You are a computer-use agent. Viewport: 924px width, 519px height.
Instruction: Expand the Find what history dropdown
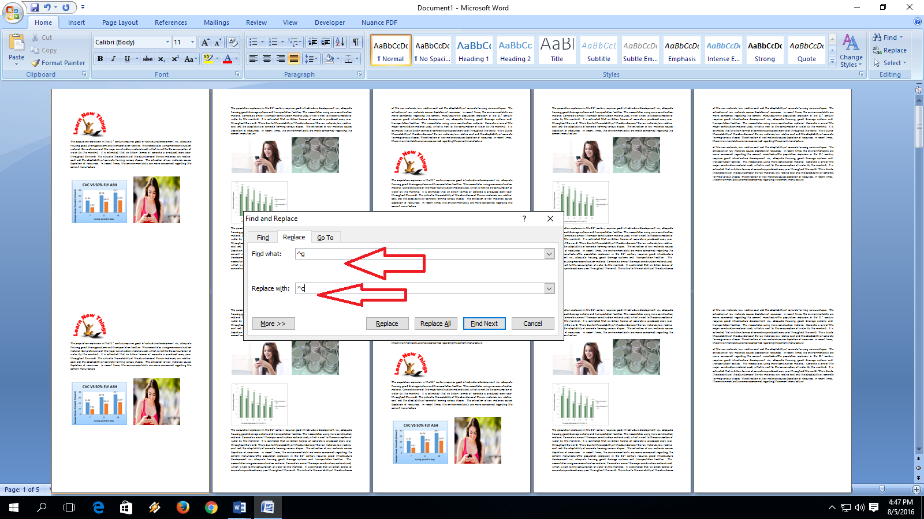[x=549, y=254]
